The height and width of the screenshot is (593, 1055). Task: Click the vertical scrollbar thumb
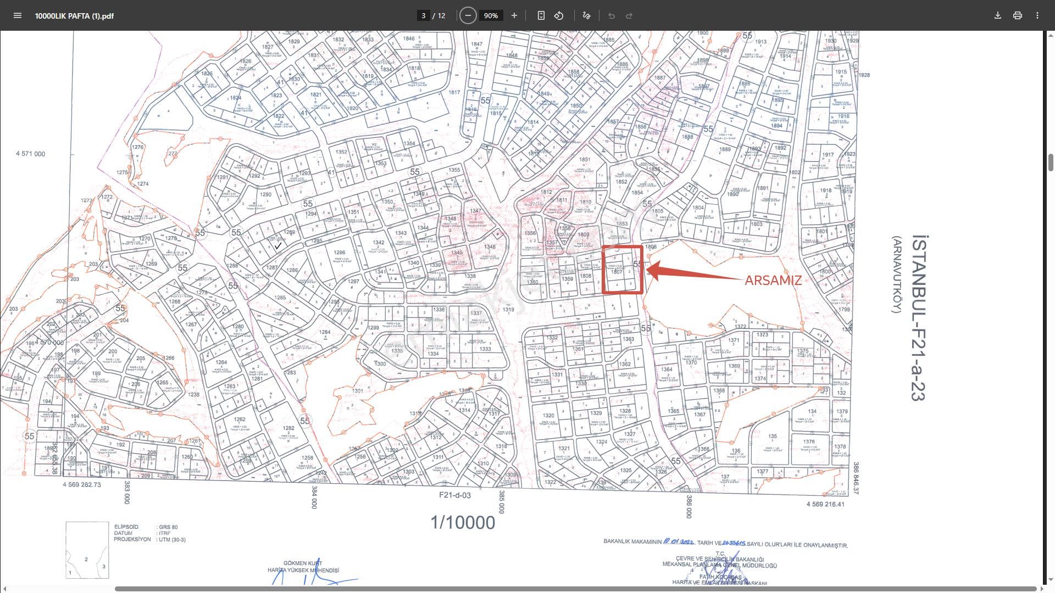pyautogui.click(x=1051, y=163)
